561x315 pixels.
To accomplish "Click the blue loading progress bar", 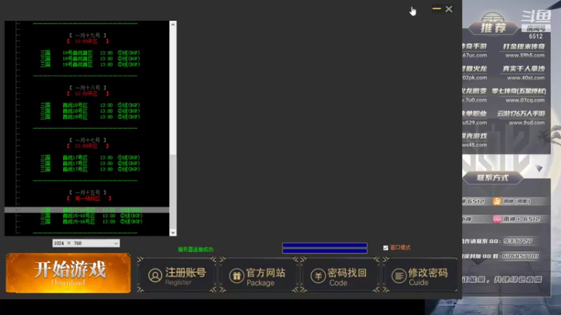I will (325, 248).
